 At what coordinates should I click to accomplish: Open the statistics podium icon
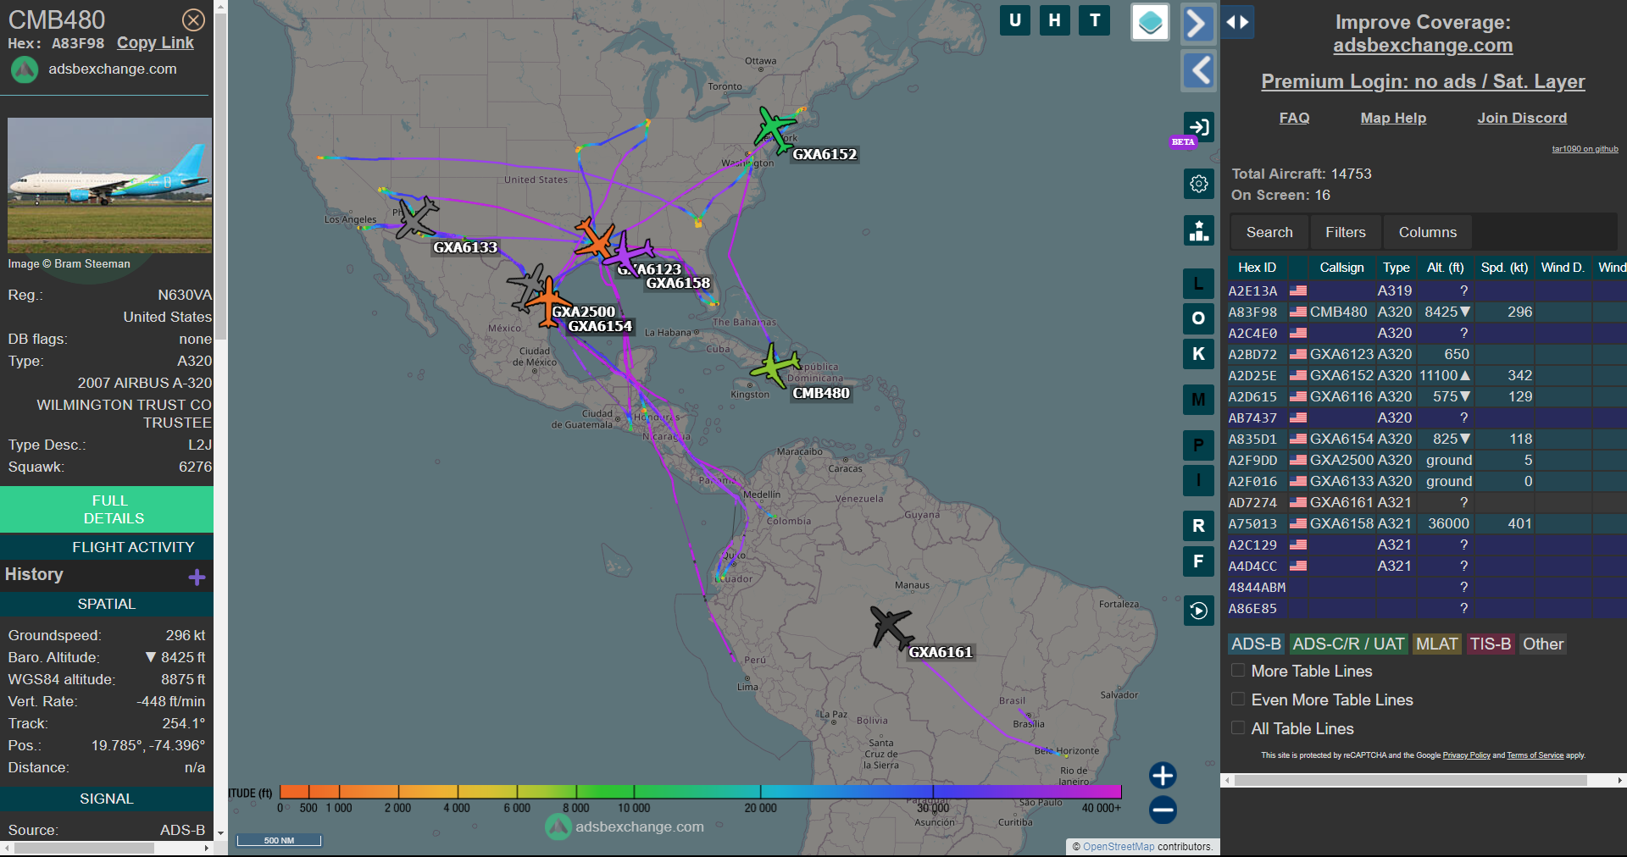(x=1199, y=230)
